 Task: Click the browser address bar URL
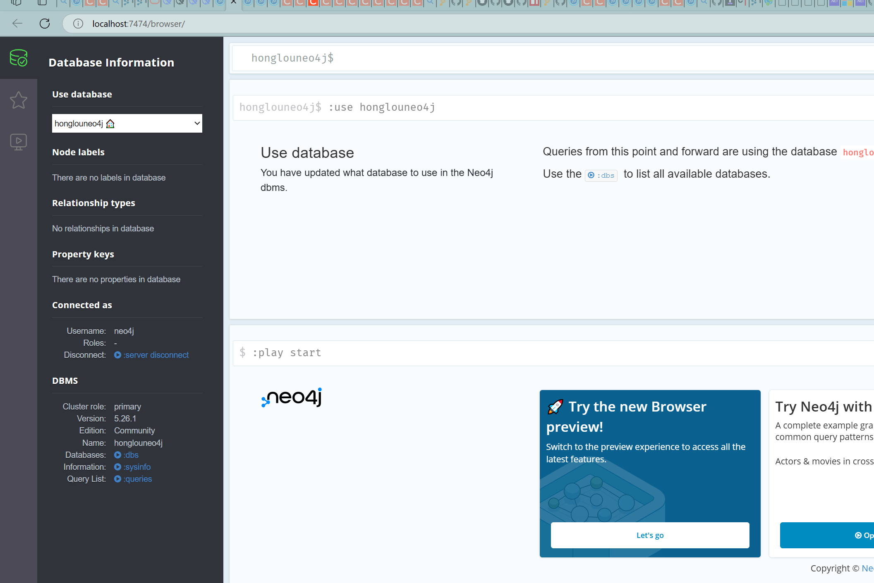138,24
